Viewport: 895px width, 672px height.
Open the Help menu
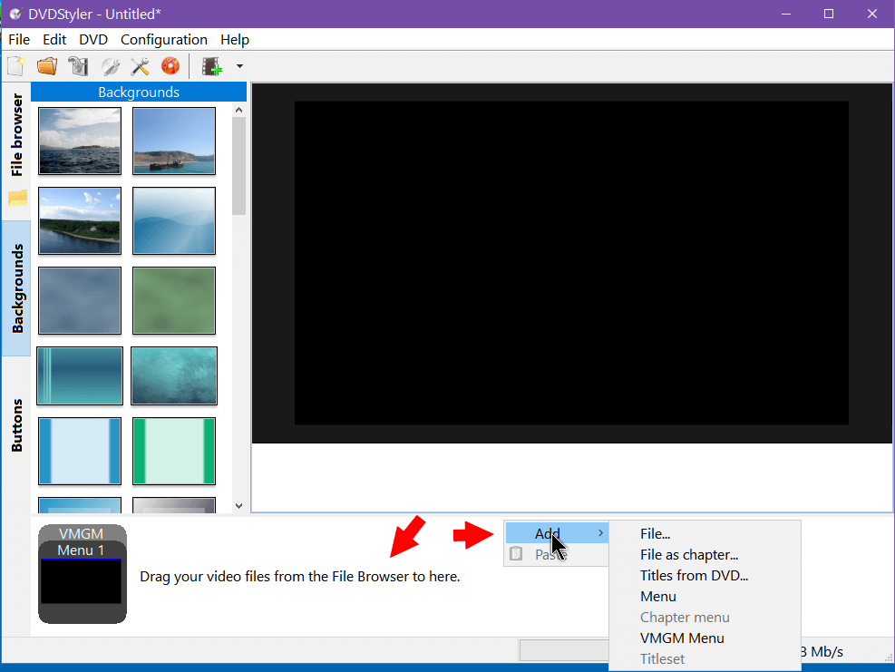tap(235, 39)
